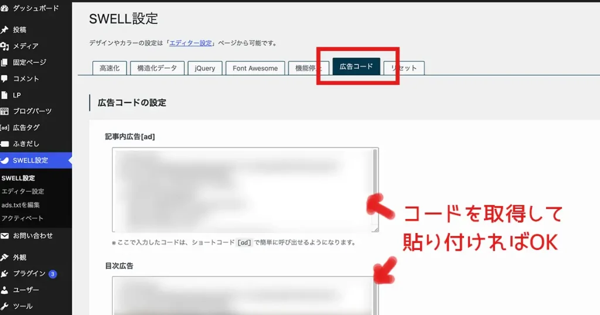Click the envelope icon beside お問い合わせ
Image resolution: width=600 pixels, height=315 pixels.
coord(4,236)
